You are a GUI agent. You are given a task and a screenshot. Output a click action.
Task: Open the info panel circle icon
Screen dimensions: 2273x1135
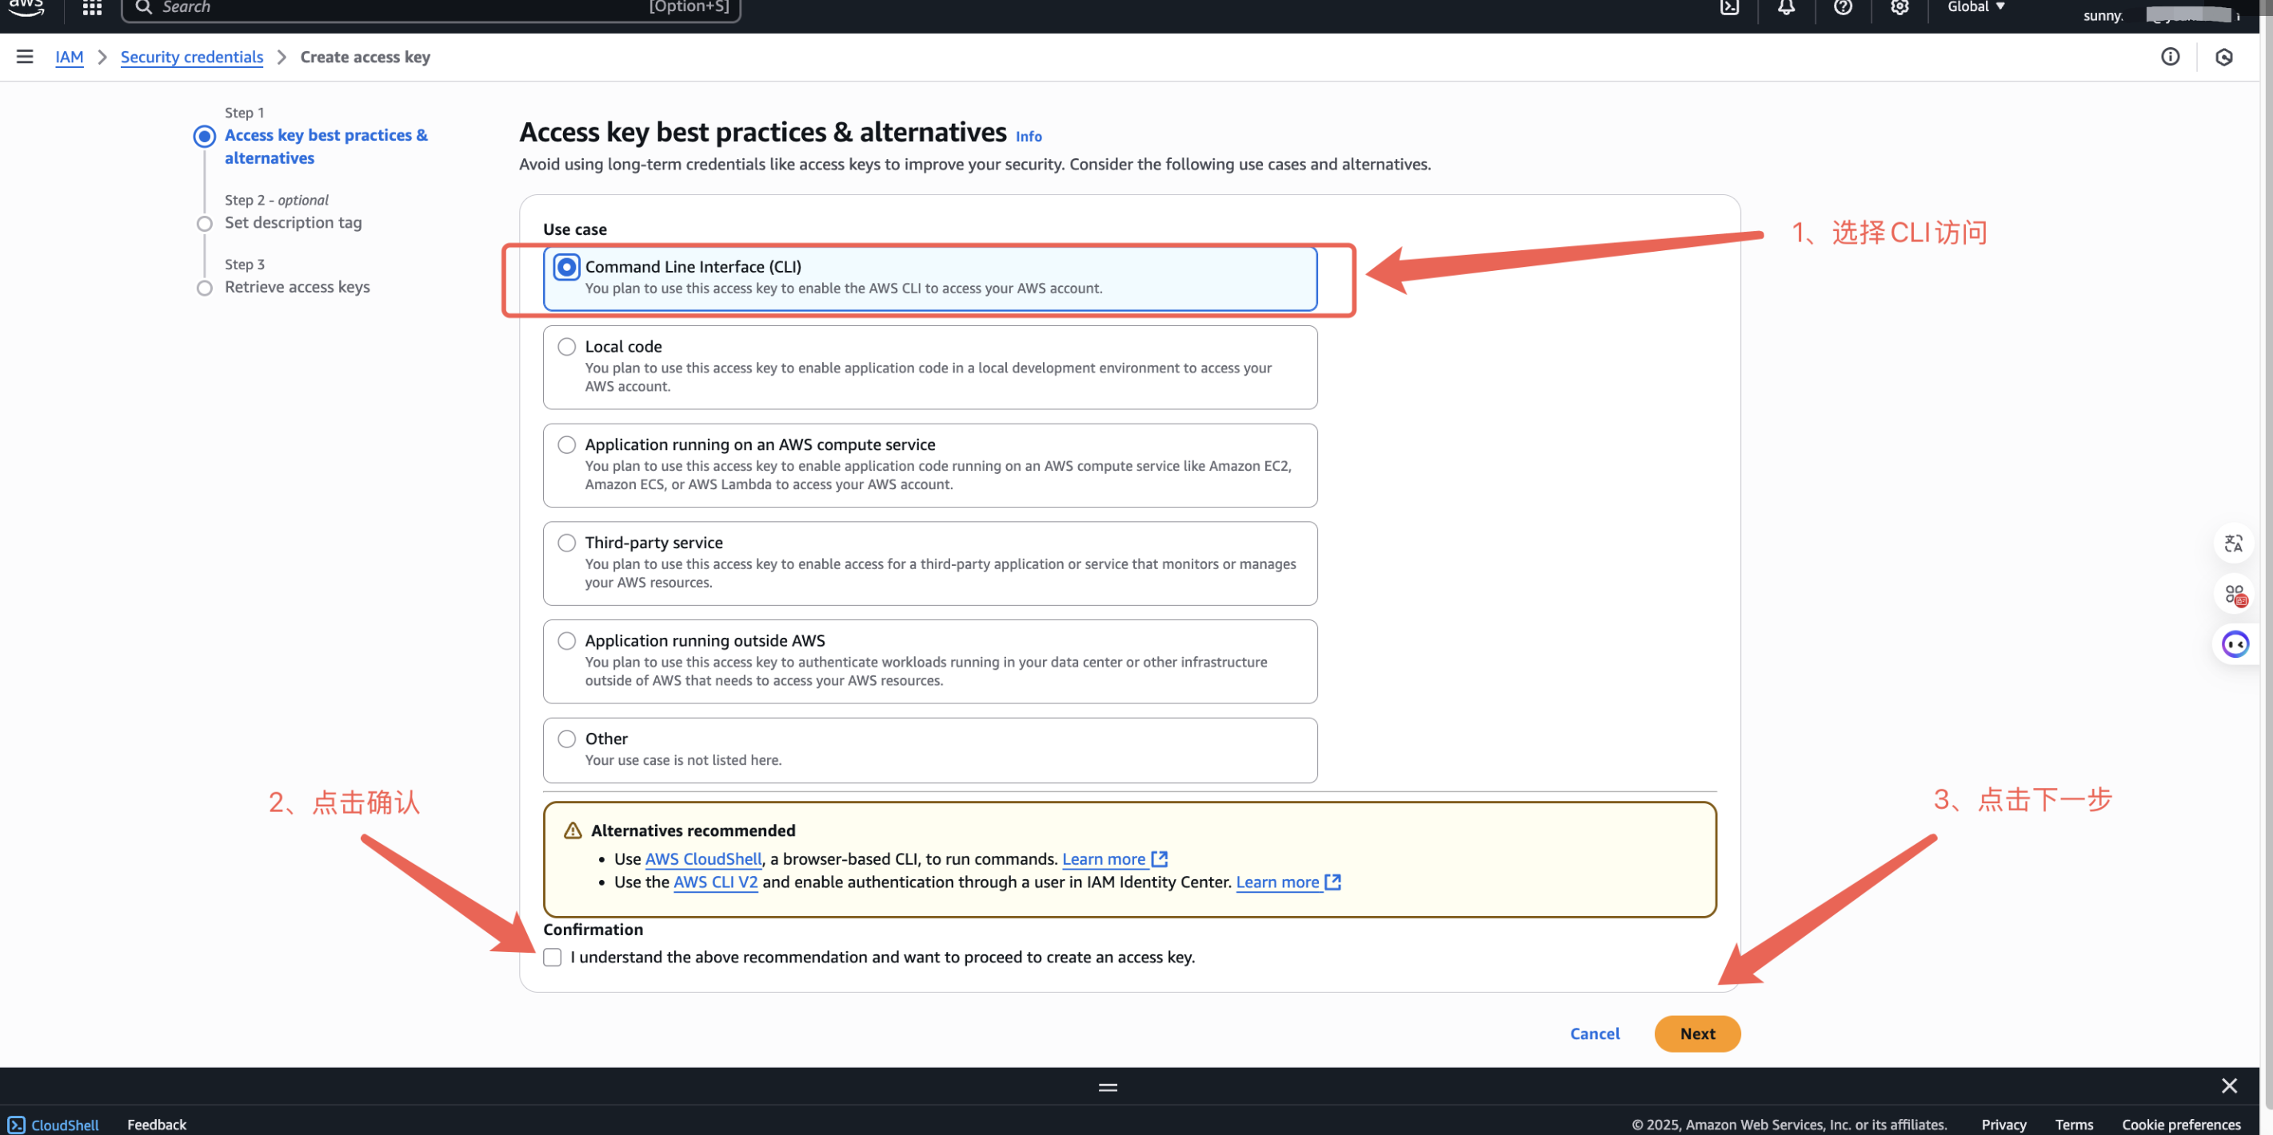pyautogui.click(x=2170, y=58)
